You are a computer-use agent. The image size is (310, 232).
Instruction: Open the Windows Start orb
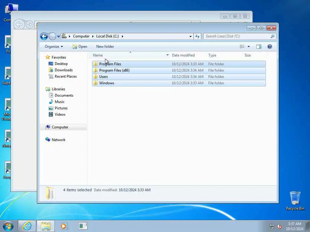[8, 226]
